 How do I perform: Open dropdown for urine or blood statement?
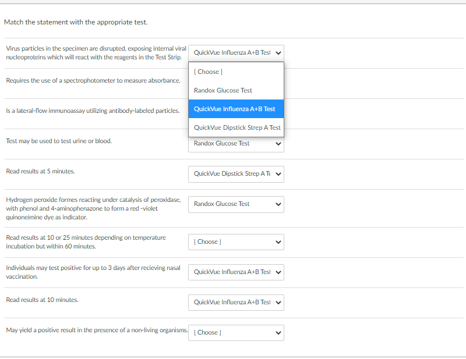pyautogui.click(x=236, y=144)
